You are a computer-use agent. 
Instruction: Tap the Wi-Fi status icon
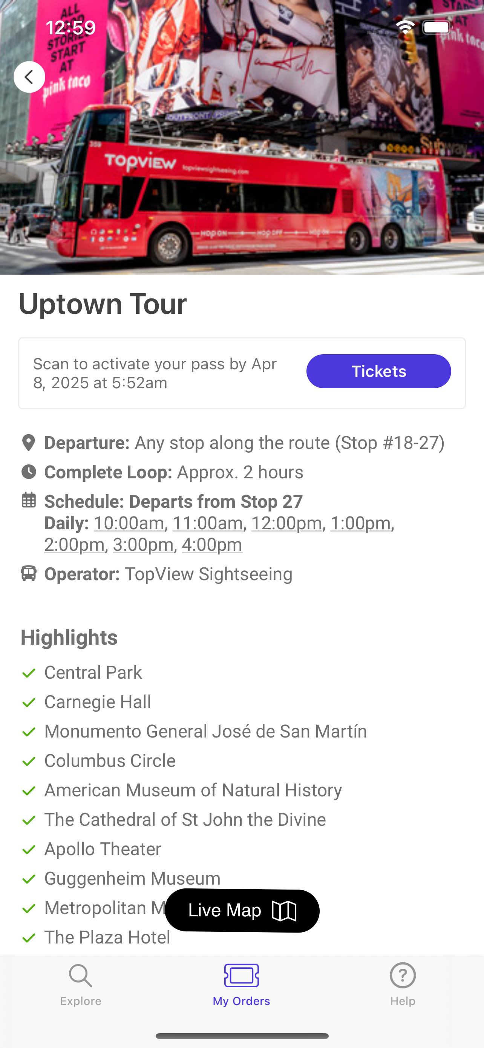405,28
